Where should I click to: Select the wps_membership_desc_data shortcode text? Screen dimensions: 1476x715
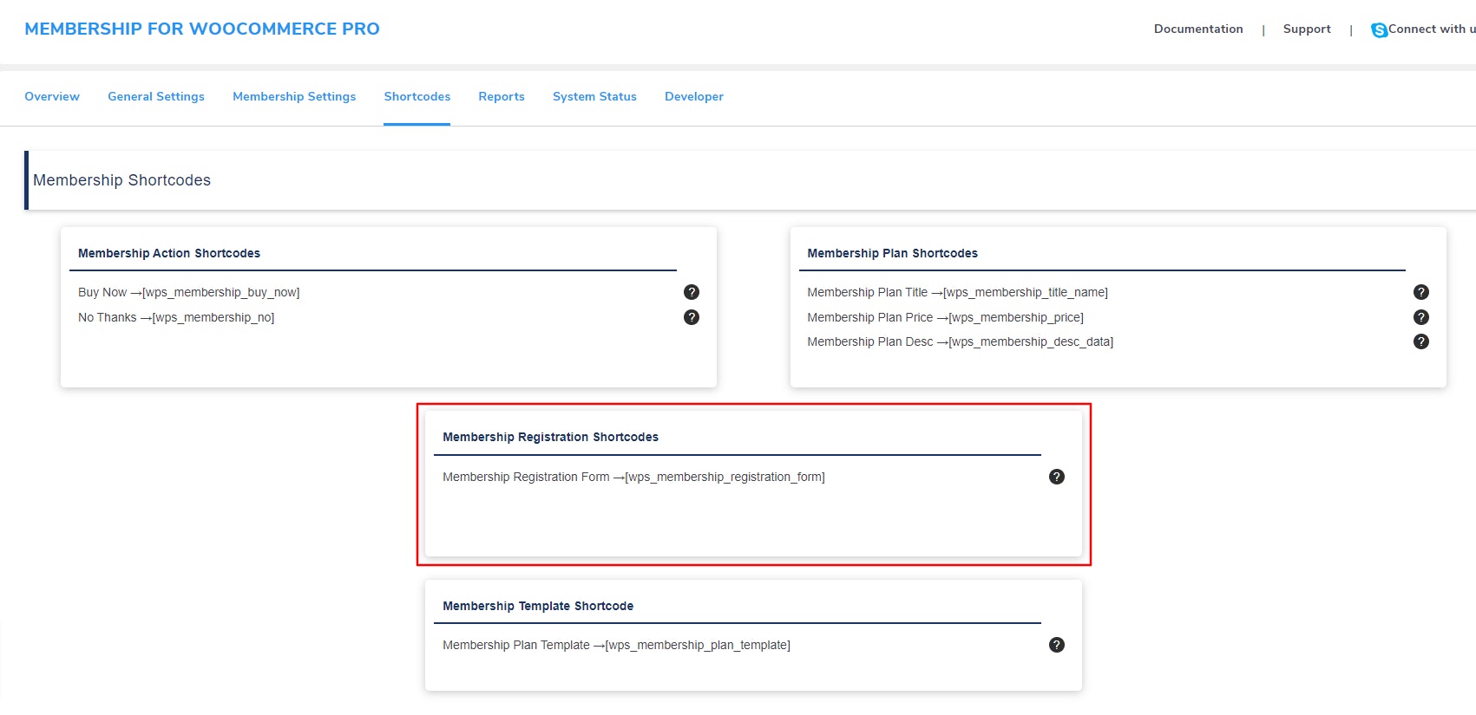(1031, 341)
